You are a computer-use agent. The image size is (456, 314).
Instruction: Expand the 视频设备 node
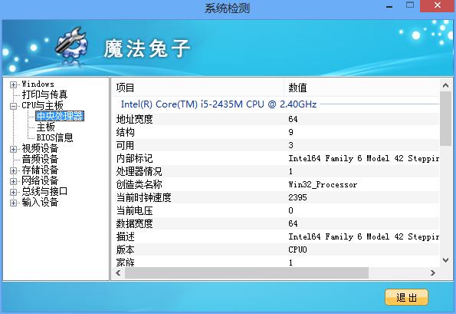[13, 149]
